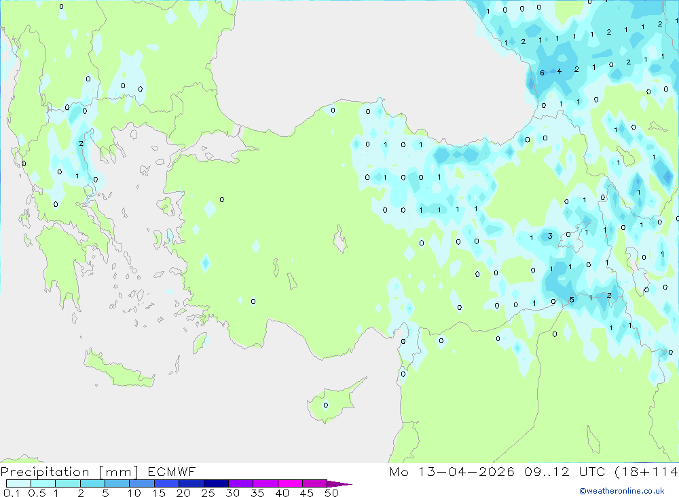Click the "Precipitation [mm] ECMWF" title

pyautogui.click(x=98, y=472)
